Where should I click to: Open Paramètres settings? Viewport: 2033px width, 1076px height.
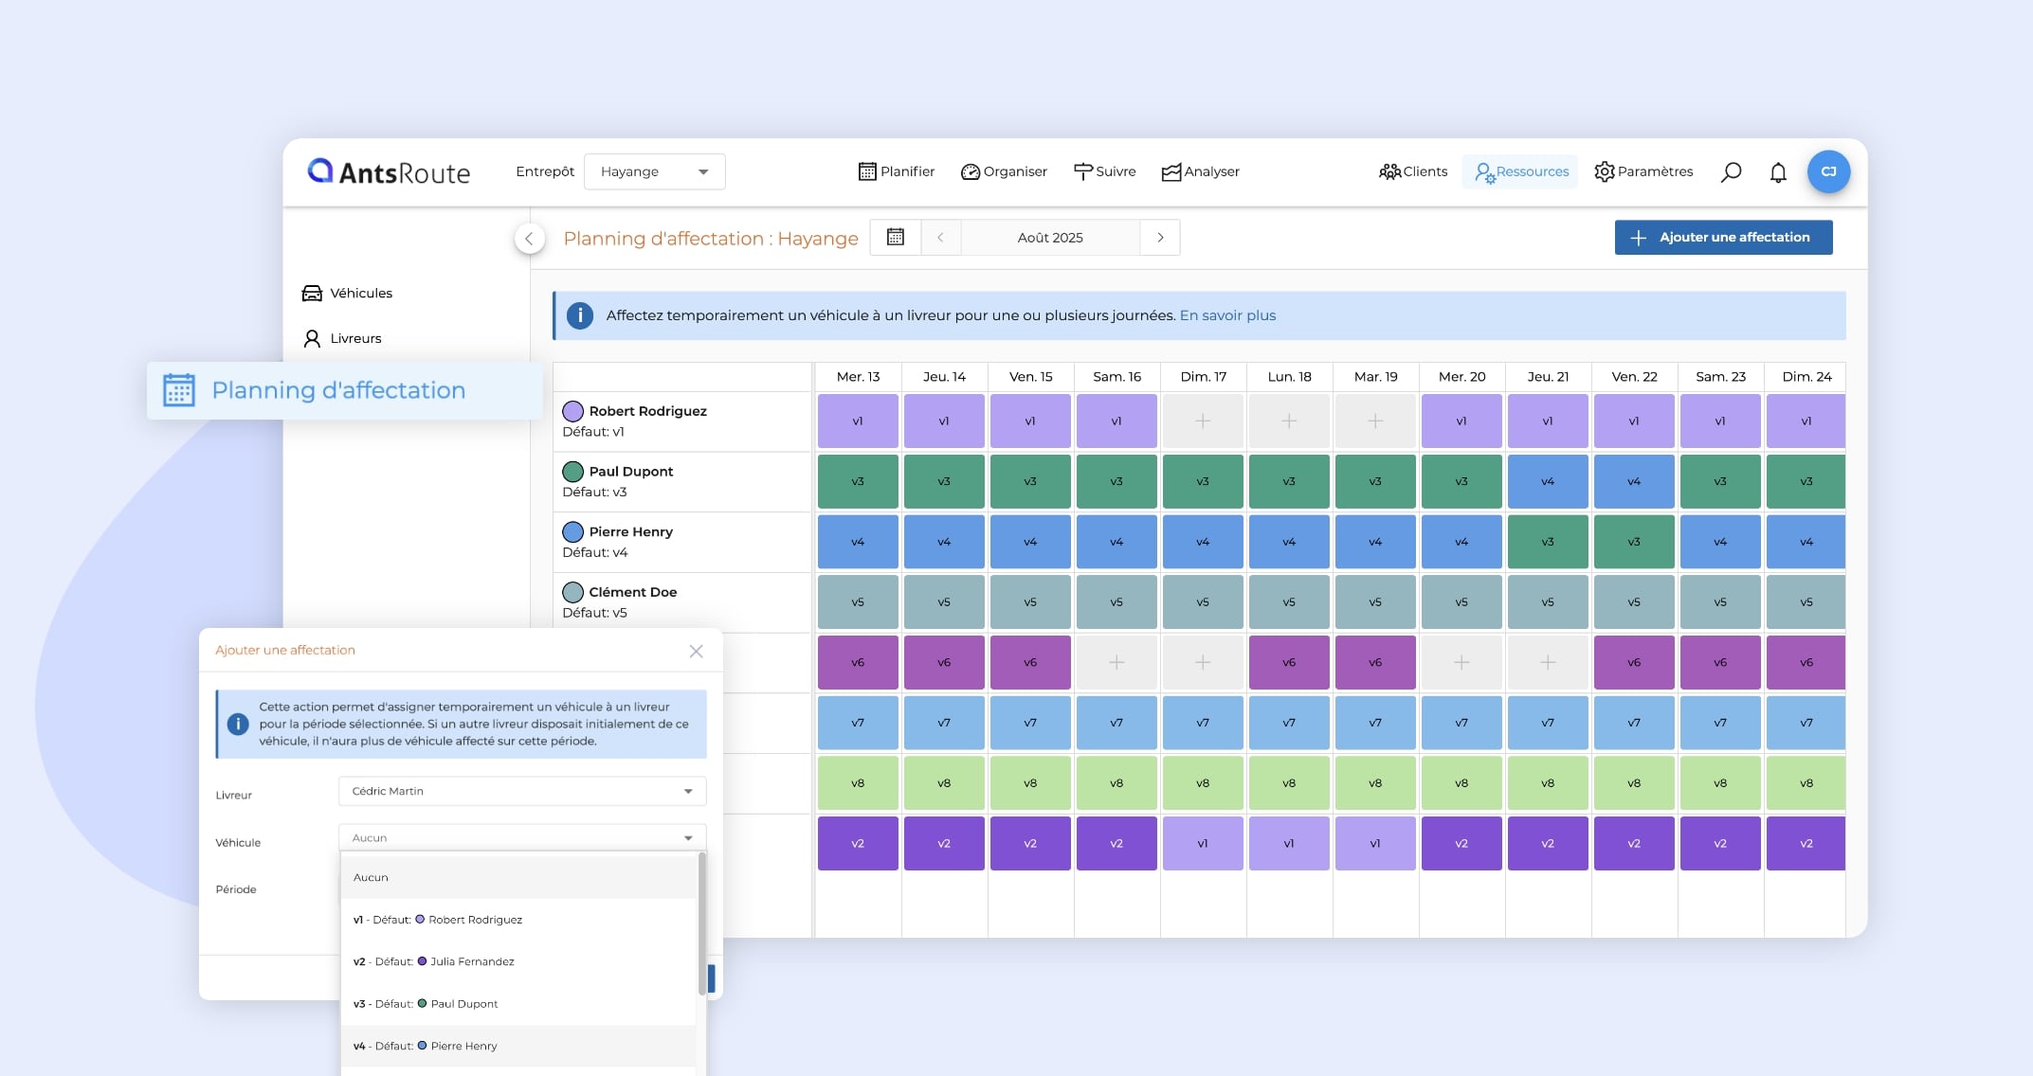(1643, 171)
